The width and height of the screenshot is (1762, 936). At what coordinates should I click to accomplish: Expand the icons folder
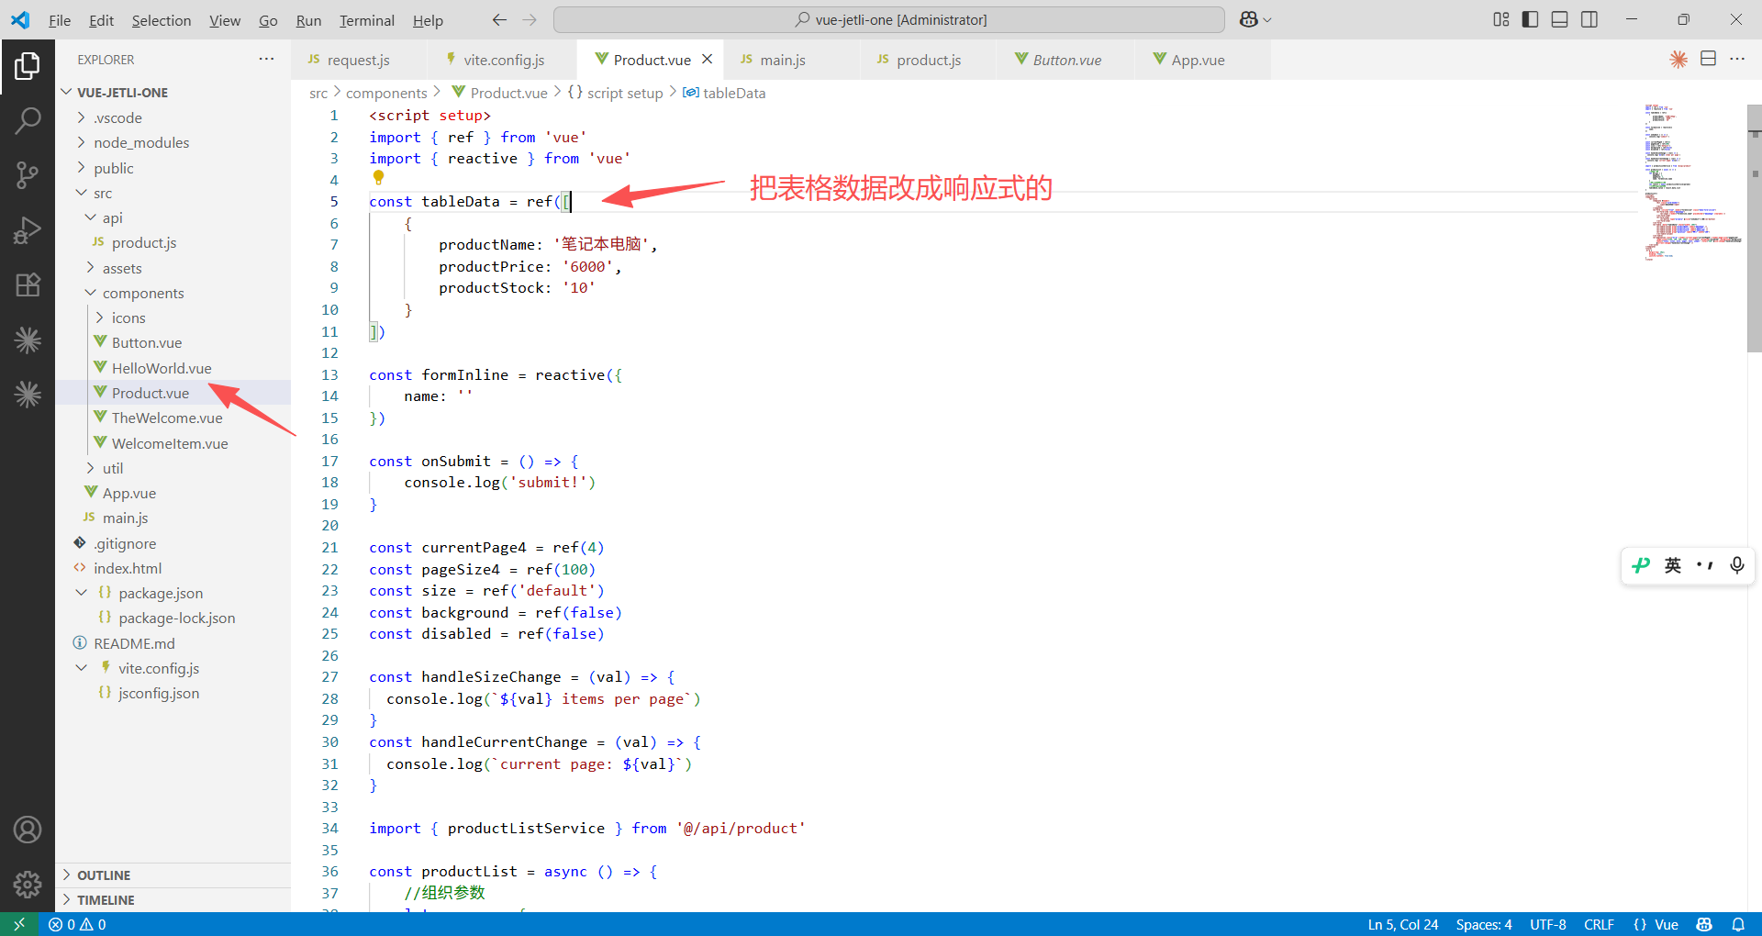coord(173,318)
